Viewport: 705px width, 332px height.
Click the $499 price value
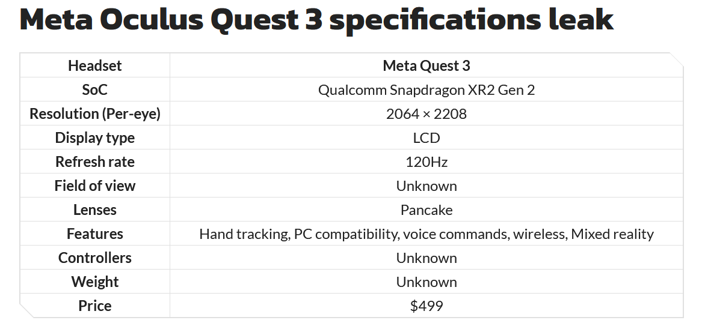pyautogui.click(x=426, y=306)
